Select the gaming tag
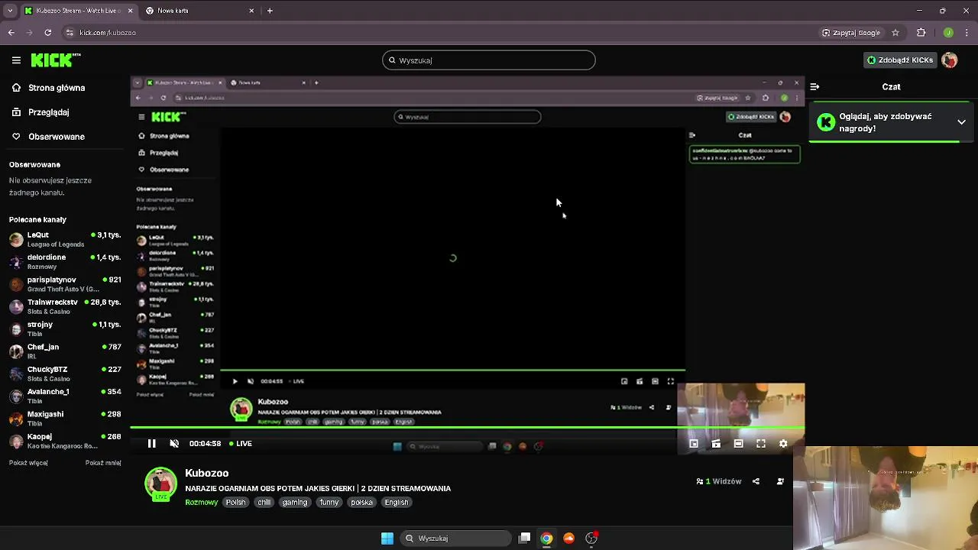Image resolution: width=978 pixels, height=550 pixels. coord(295,503)
